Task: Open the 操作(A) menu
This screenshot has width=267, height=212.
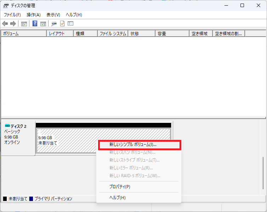Action: (x=34, y=15)
